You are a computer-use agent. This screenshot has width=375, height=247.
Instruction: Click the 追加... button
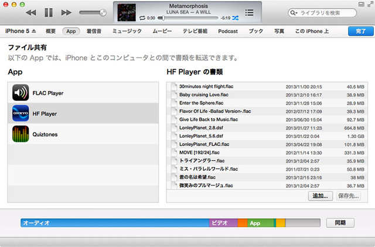pos(320,196)
